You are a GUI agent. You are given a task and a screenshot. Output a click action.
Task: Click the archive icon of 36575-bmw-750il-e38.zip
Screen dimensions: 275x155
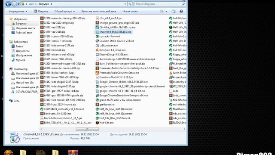pos(42,59)
